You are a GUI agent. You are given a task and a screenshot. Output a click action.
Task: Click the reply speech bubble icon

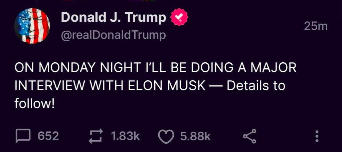23,136
